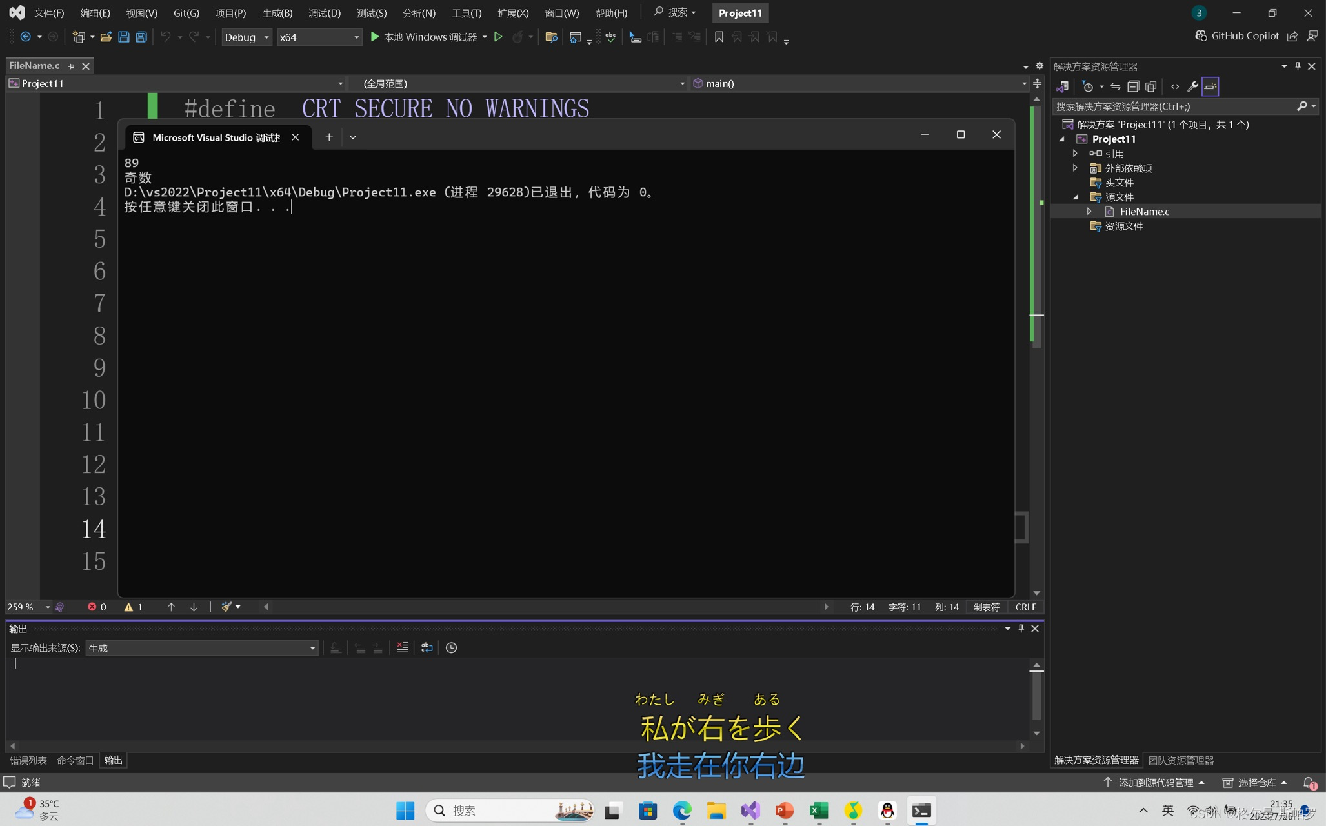This screenshot has height=826, width=1326.
Task: Open GitHub Copilot in the top right
Action: click(1236, 36)
